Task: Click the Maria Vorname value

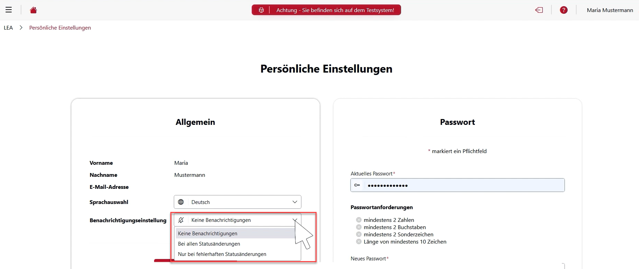Action: coord(181,163)
